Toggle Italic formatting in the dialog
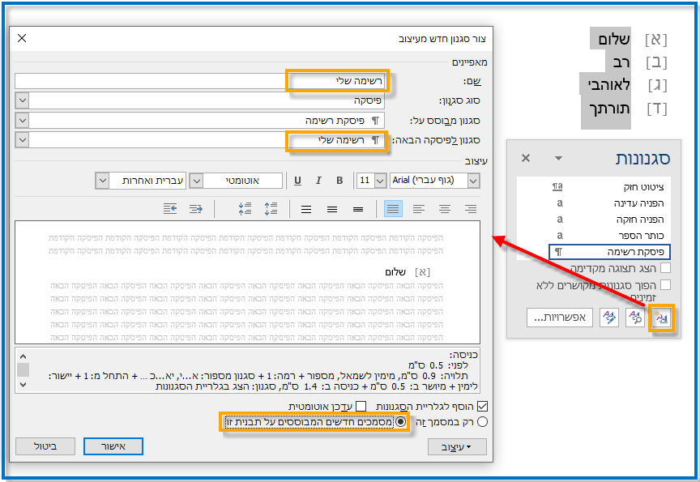 (318, 181)
